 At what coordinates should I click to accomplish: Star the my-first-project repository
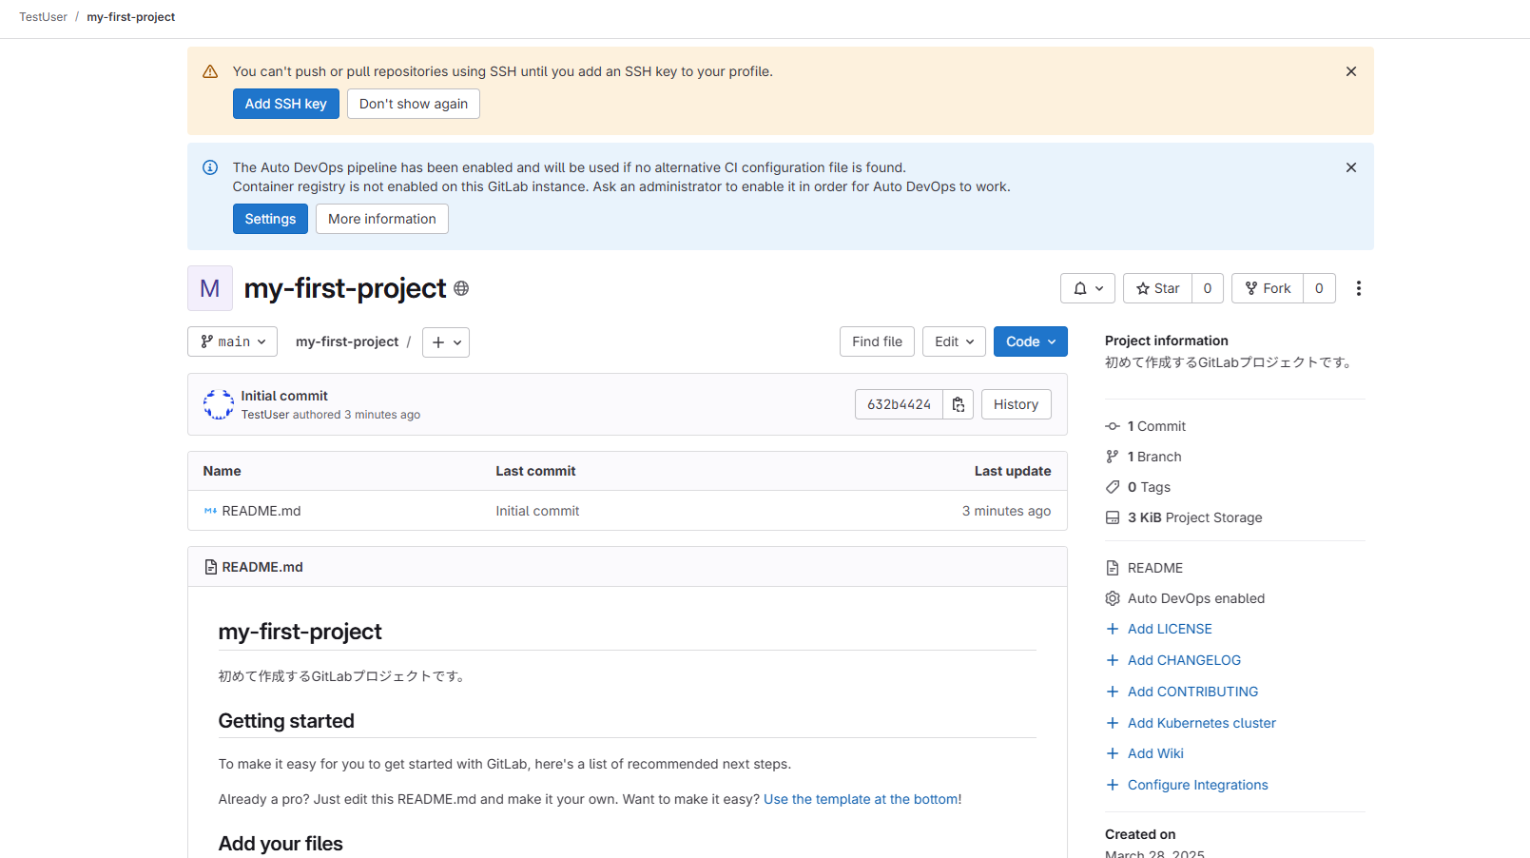click(1157, 288)
